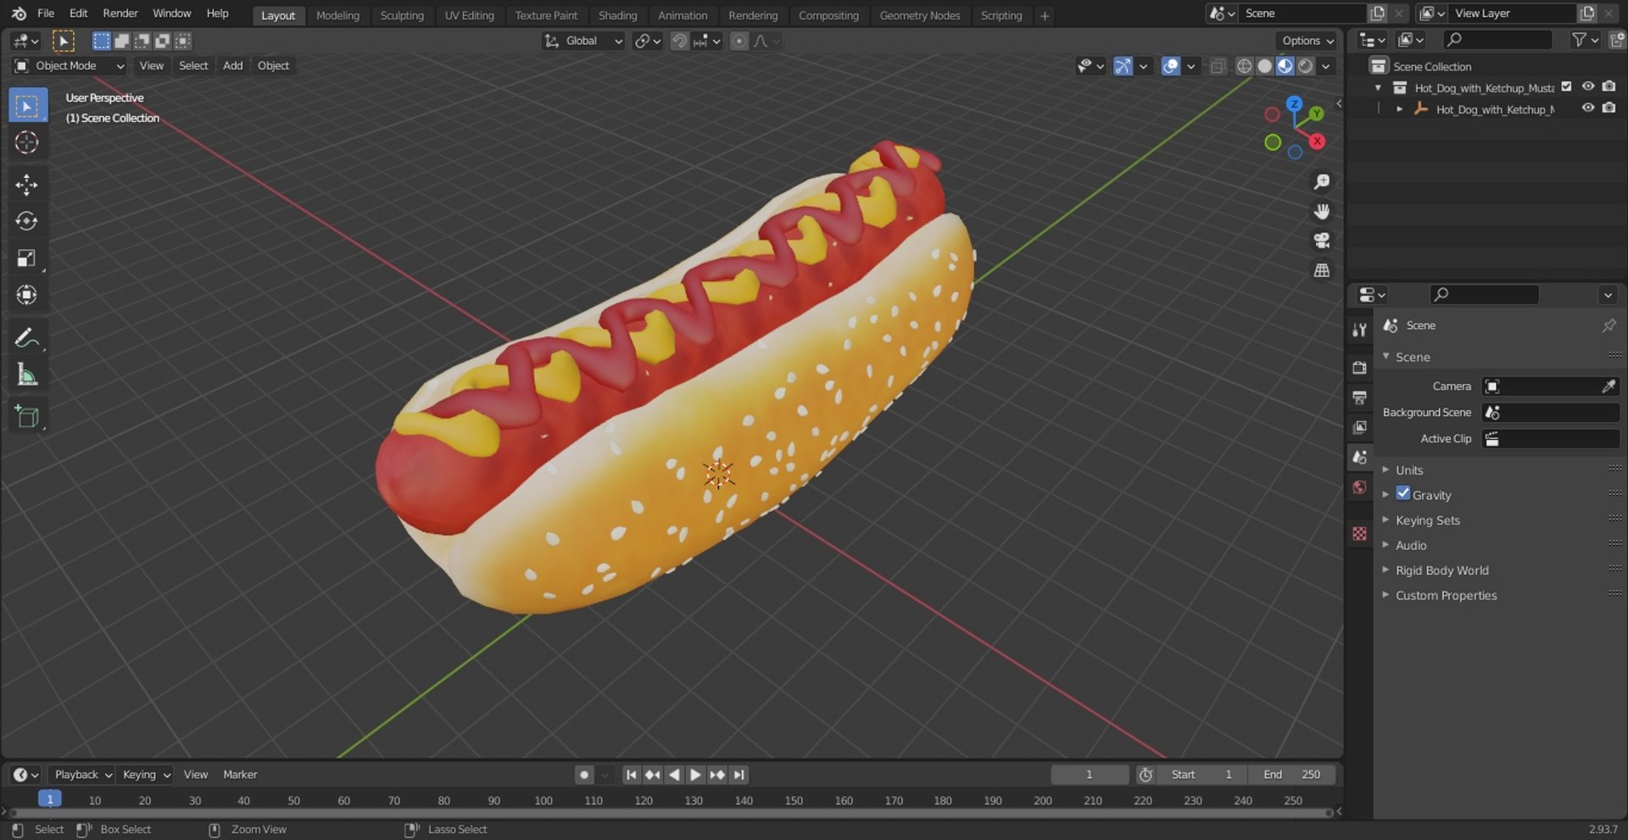Hide Hot_Dog_with_Ketchup_Mustard collection eye icon
This screenshot has height=840, width=1628.
tap(1588, 86)
